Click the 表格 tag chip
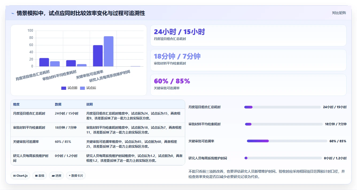 coord(40,176)
